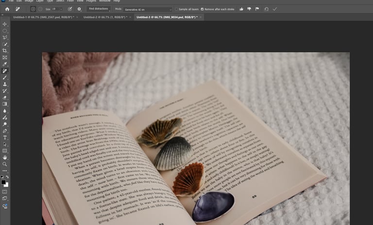Uncheck Remove after each stroke
This screenshot has height=225, width=373.
click(x=202, y=9)
